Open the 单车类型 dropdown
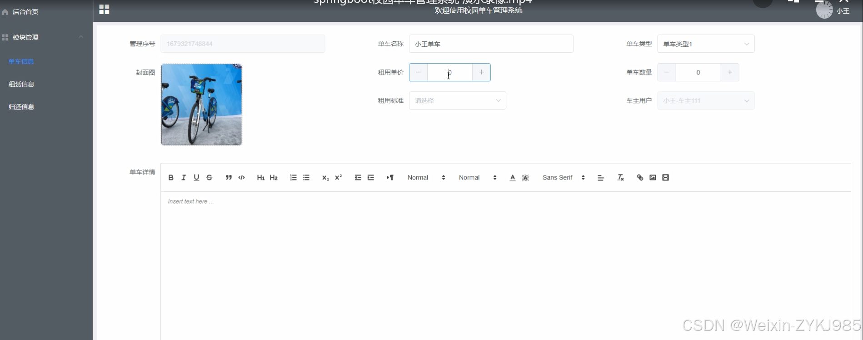The image size is (863, 340). [x=706, y=44]
